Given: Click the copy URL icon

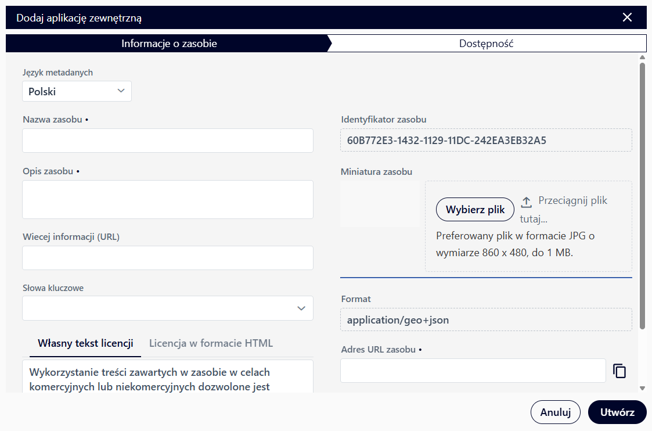Looking at the screenshot, I should [619, 371].
